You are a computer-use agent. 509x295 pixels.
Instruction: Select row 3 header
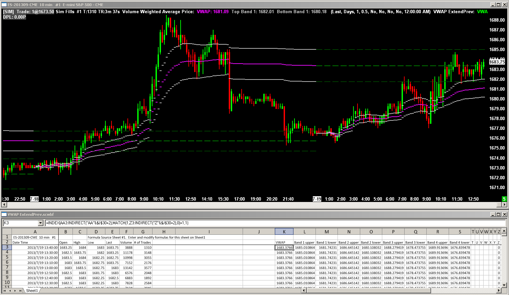pyautogui.click(x=7, y=247)
